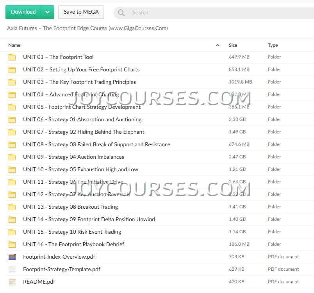Click the 1019.8 MB size value
The height and width of the screenshot is (293, 314).
click(x=241, y=82)
